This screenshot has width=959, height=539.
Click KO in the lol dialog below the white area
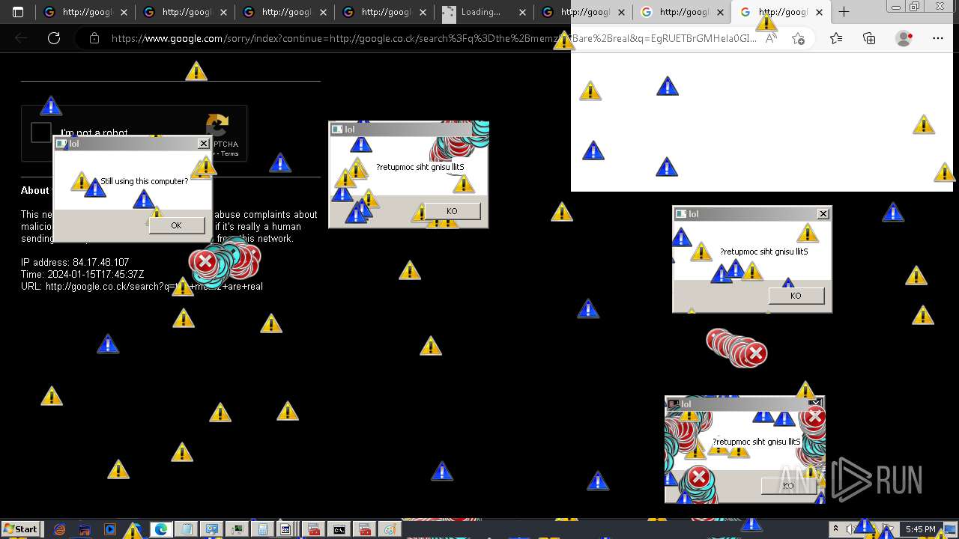pyautogui.click(x=796, y=296)
